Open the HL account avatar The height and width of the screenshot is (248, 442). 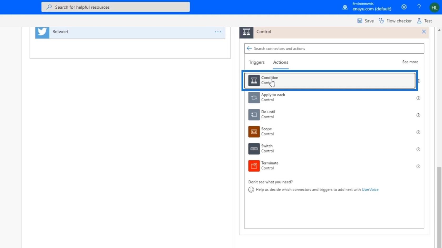tap(434, 8)
